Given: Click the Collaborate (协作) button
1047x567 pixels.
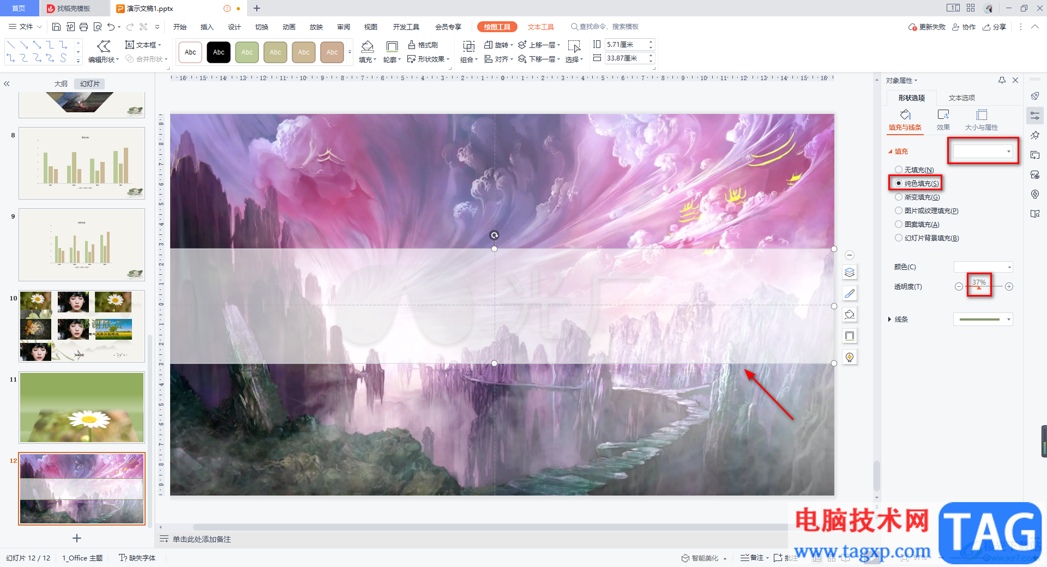Looking at the screenshot, I should pos(964,27).
